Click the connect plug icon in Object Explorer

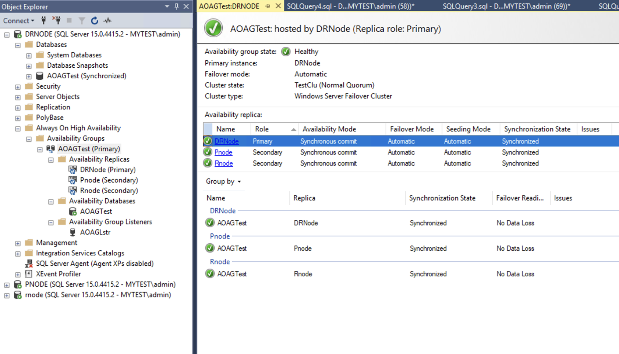click(x=43, y=21)
